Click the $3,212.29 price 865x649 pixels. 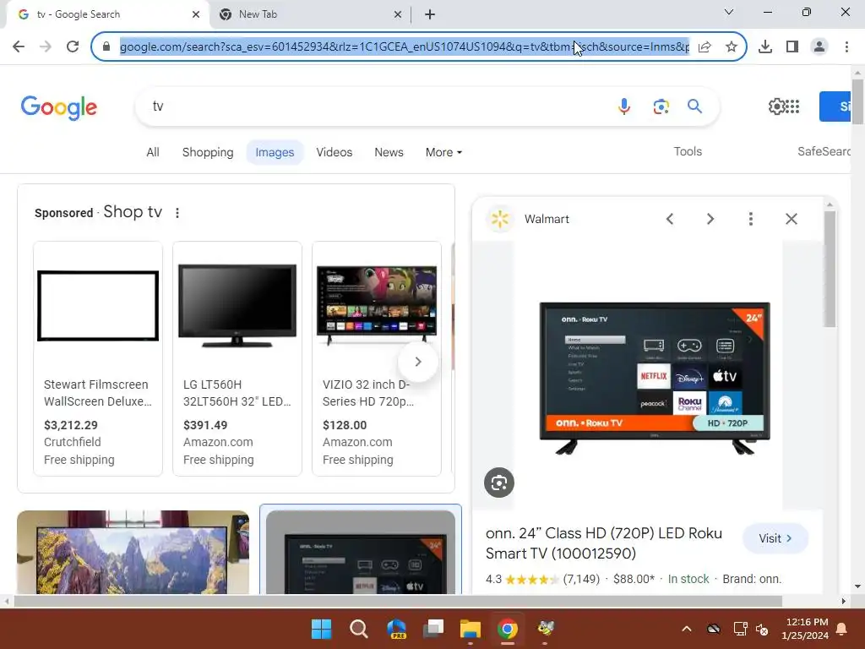point(71,426)
